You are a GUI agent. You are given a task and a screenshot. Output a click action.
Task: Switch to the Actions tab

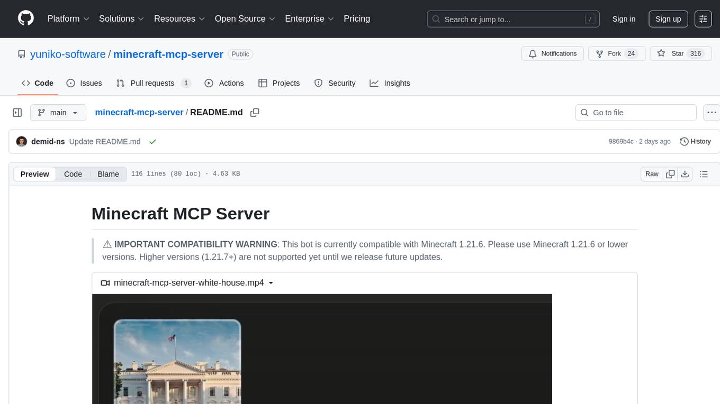coord(224,83)
